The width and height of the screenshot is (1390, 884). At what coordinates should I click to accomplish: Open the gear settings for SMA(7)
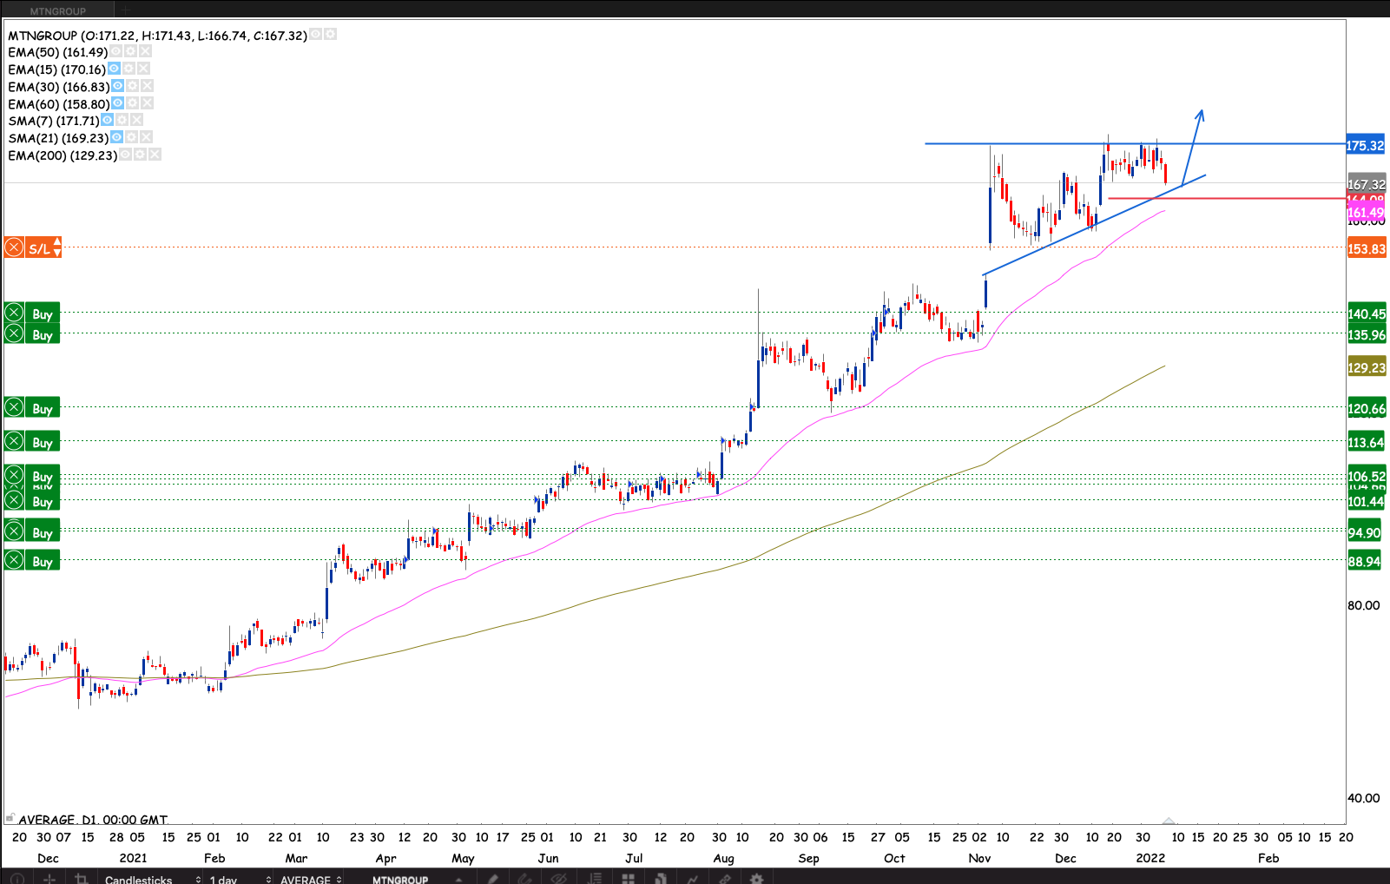[x=122, y=120]
